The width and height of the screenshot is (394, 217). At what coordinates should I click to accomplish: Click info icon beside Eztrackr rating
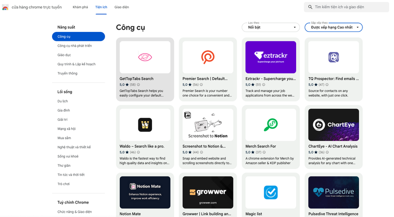(264, 85)
